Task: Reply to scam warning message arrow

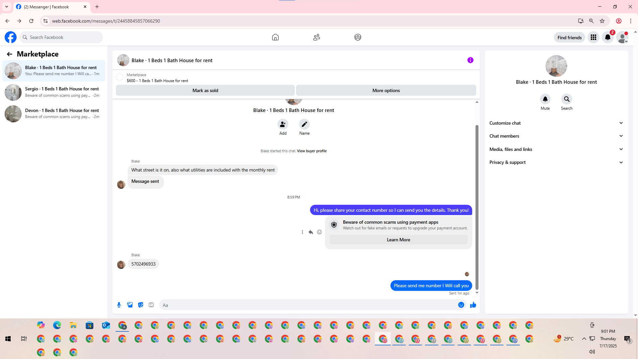Action: point(311,232)
